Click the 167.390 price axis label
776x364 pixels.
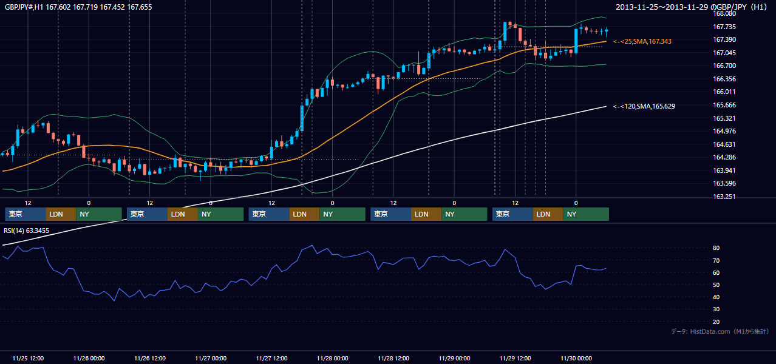[x=724, y=39]
